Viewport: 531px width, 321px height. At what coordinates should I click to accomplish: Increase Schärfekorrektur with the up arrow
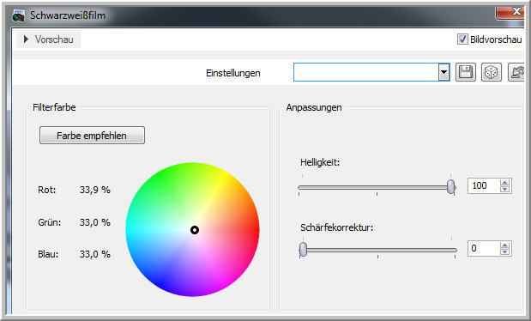click(x=505, y=245)
